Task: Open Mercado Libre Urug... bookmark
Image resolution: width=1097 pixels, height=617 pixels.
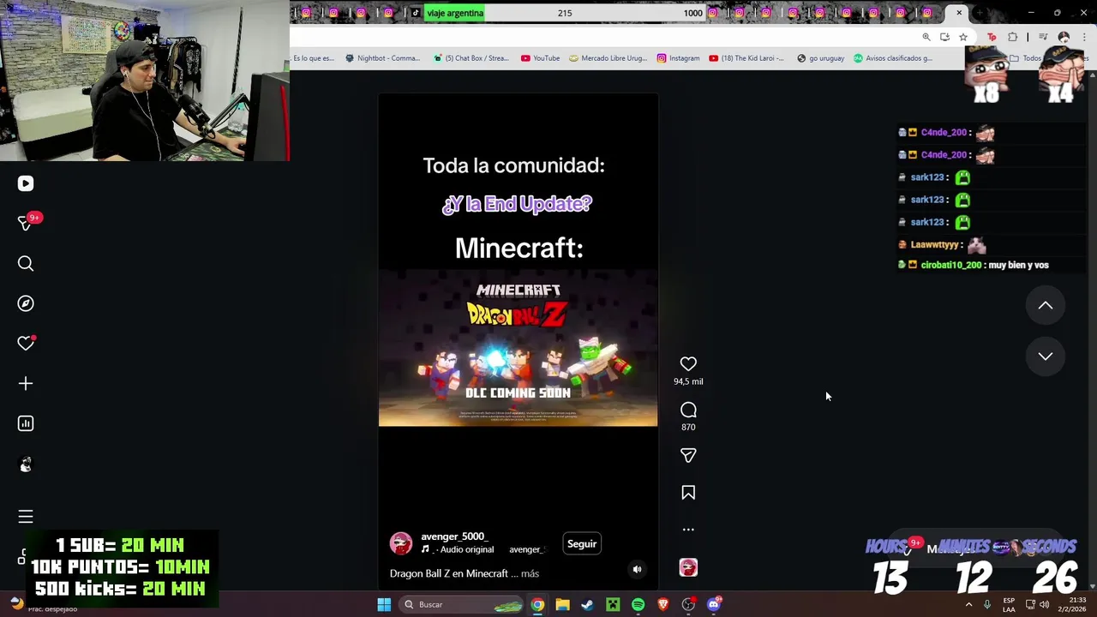Action: pyautogui.click(x=608, y=58)
